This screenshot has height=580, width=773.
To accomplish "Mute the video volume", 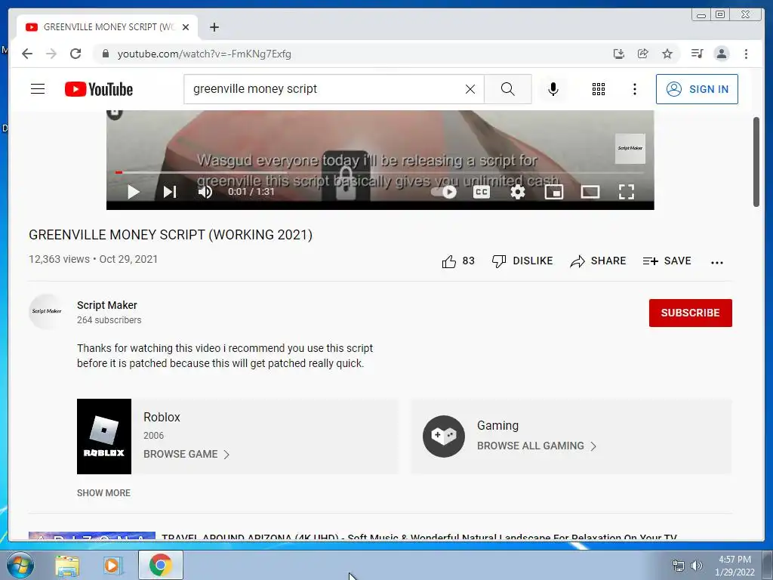I will pyautogui.click(x=205, y=191).
